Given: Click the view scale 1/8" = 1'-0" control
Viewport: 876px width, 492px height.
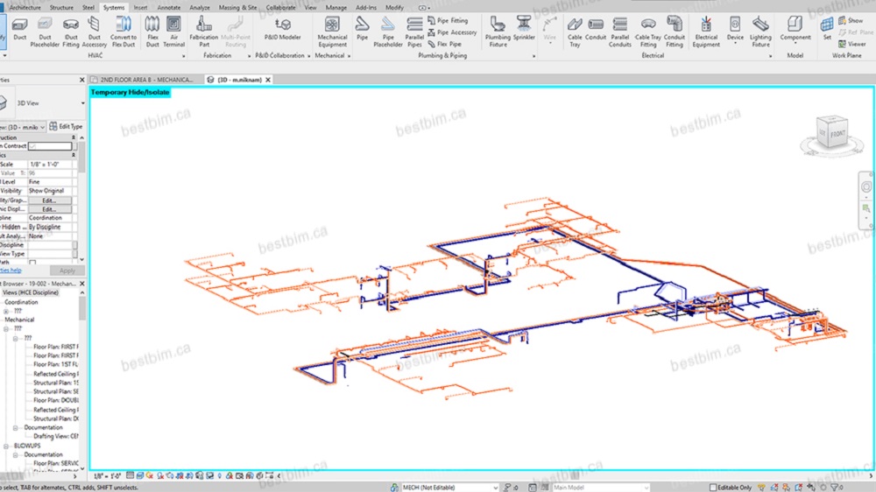Looking at the screenshot, I should pyautogui.click(x=107, y=476).
